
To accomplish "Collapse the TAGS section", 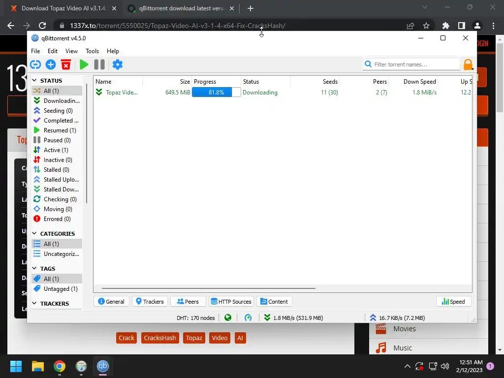I will click(x=34, y=268).
